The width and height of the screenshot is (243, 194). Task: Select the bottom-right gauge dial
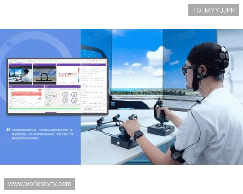coord(75,101)
